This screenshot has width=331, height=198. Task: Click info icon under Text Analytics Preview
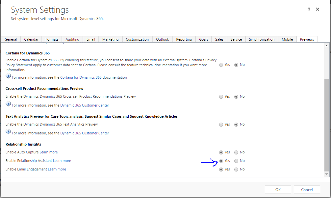tap(8, 132)
